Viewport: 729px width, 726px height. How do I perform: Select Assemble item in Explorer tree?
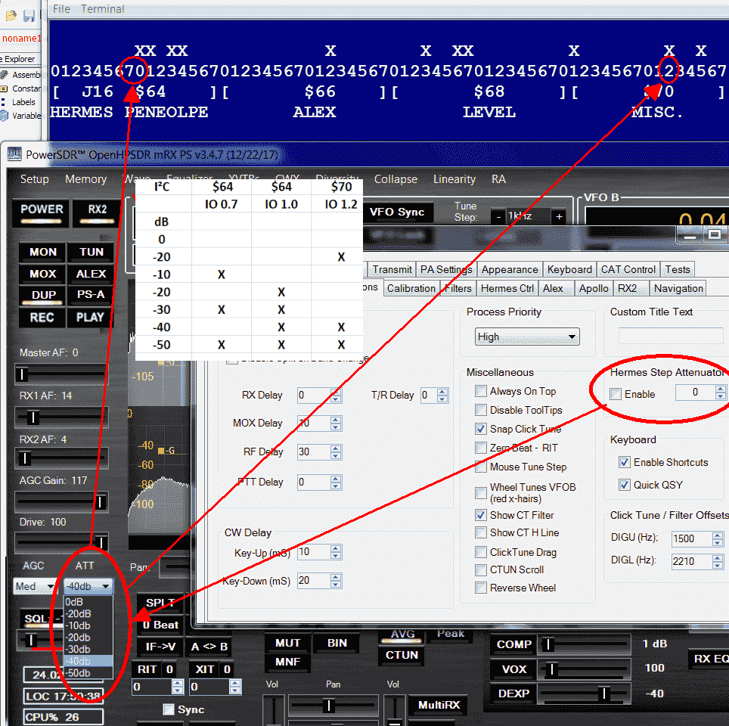21,74
